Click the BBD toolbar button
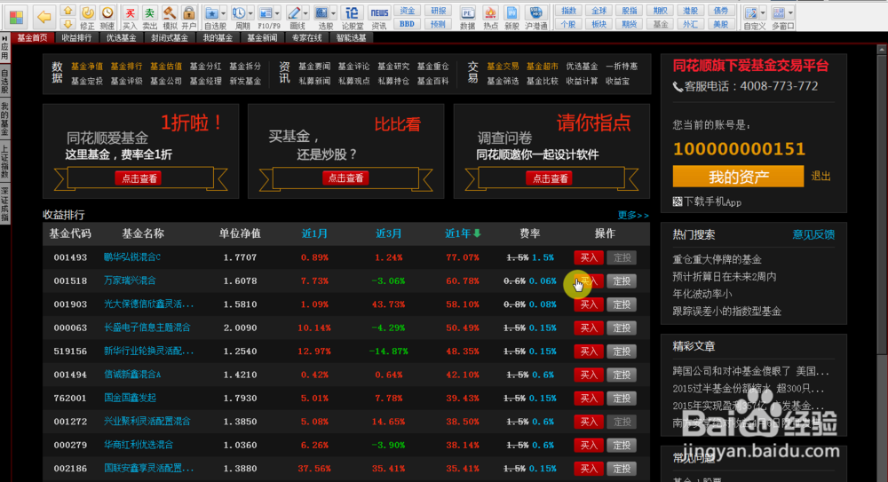 tap(407, 24)
